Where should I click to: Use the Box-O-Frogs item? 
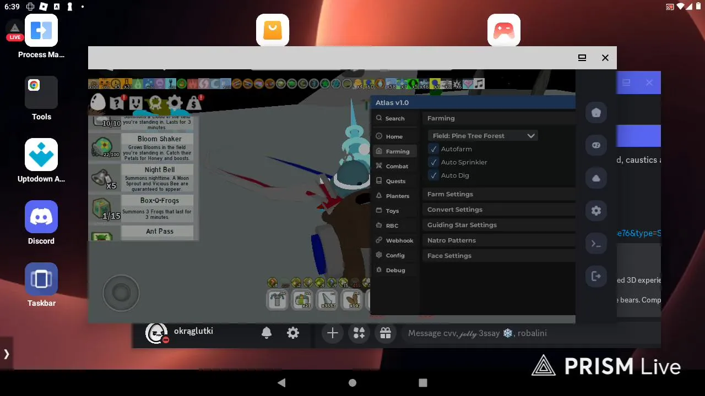142,208
